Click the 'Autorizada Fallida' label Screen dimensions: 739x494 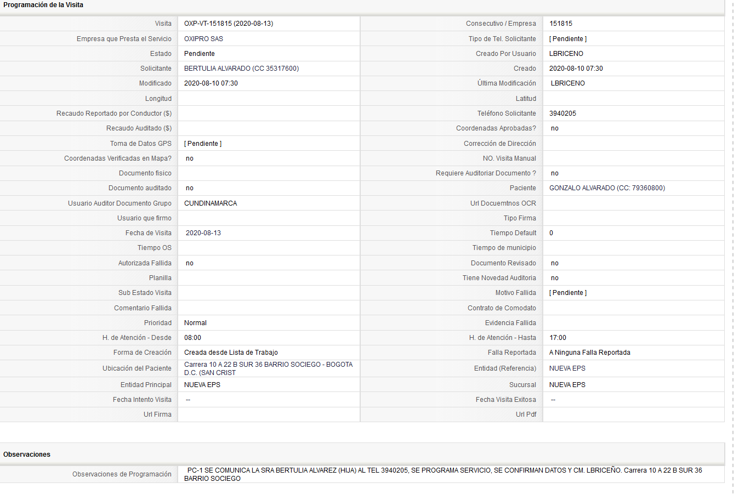coord(145,263)
